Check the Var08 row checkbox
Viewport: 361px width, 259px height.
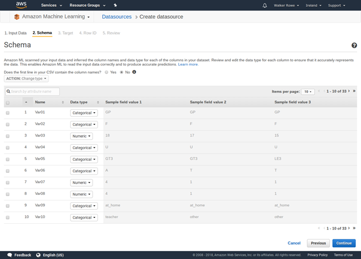tap(8, 194)
